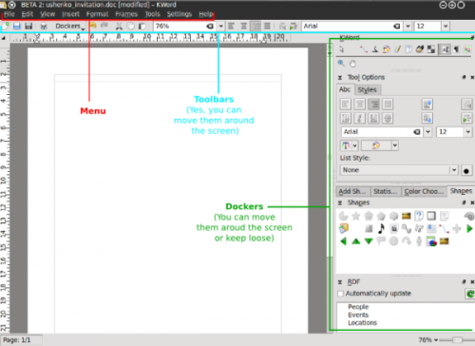Viewport: 475px width, 346px height.
Task: Toggle align center in toolbar
Action: (243, 27)
